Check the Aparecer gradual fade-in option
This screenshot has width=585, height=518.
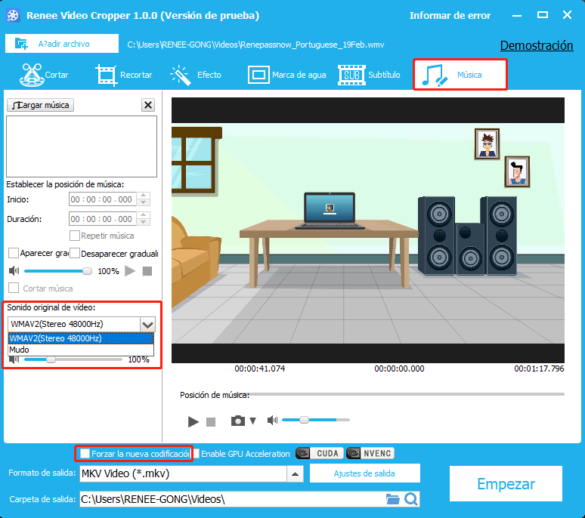click(14, 253)
